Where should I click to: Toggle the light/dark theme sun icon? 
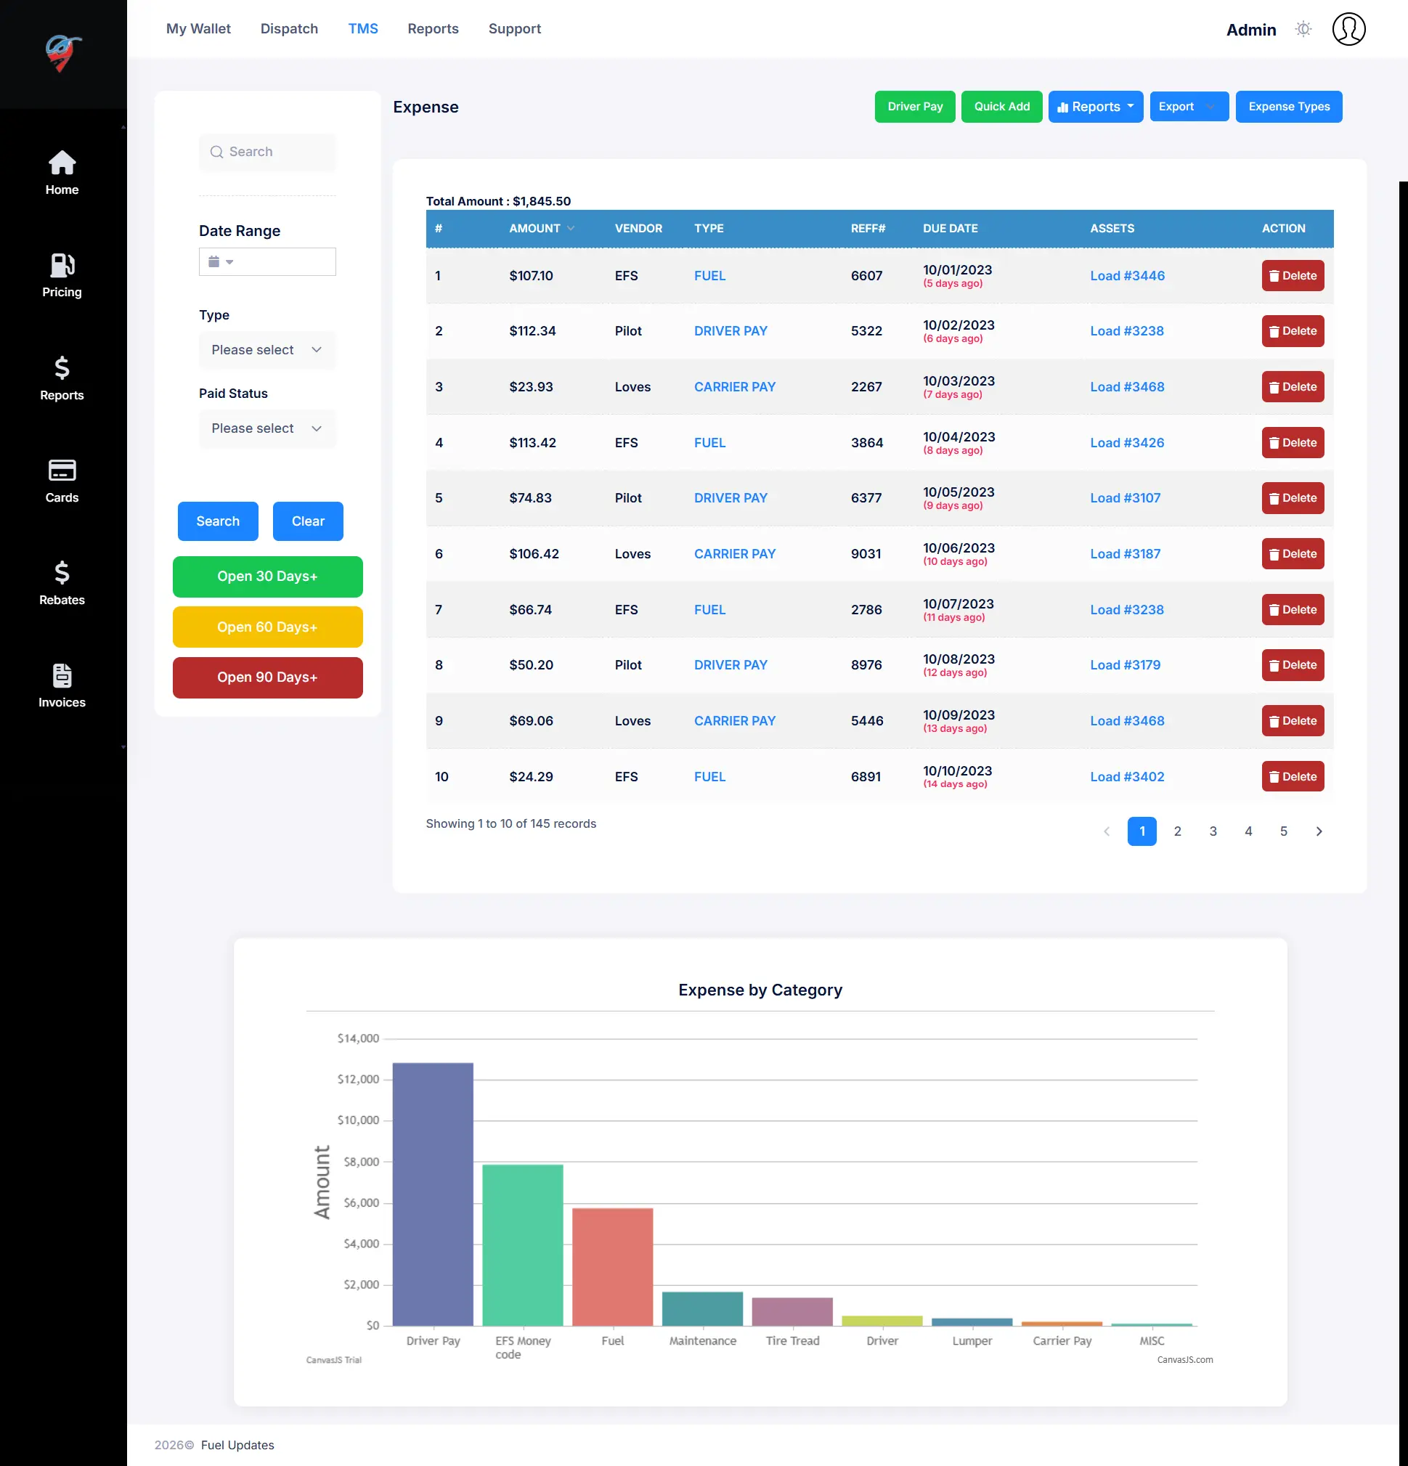tap(1303, 29)
